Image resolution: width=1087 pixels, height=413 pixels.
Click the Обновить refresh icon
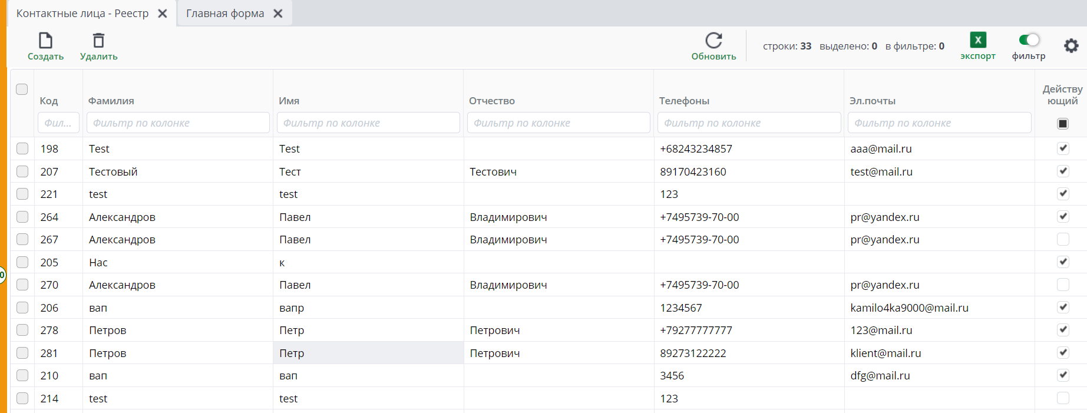click(x=713, y=41)
